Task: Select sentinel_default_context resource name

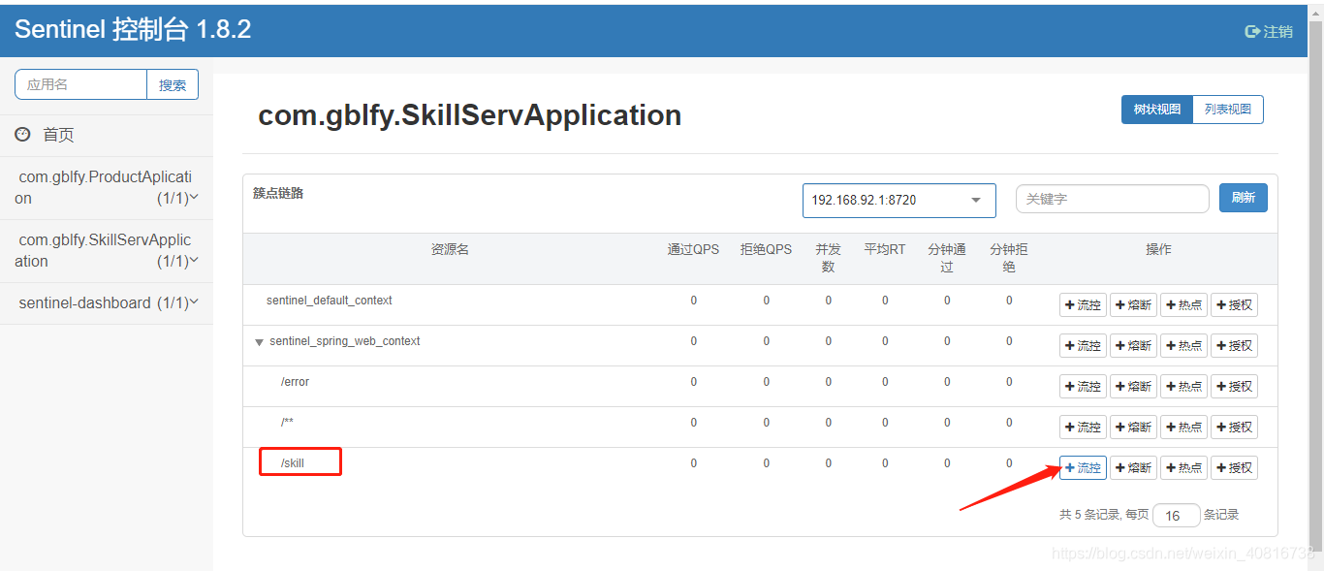Action: click(330, 301)
